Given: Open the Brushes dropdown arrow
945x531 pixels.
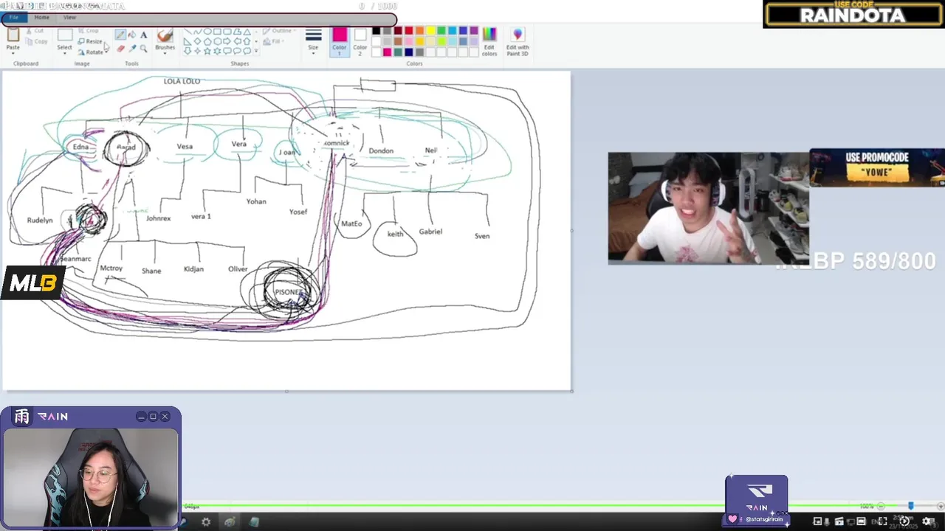Looking at the screenshot, I should tap(165, 54).
